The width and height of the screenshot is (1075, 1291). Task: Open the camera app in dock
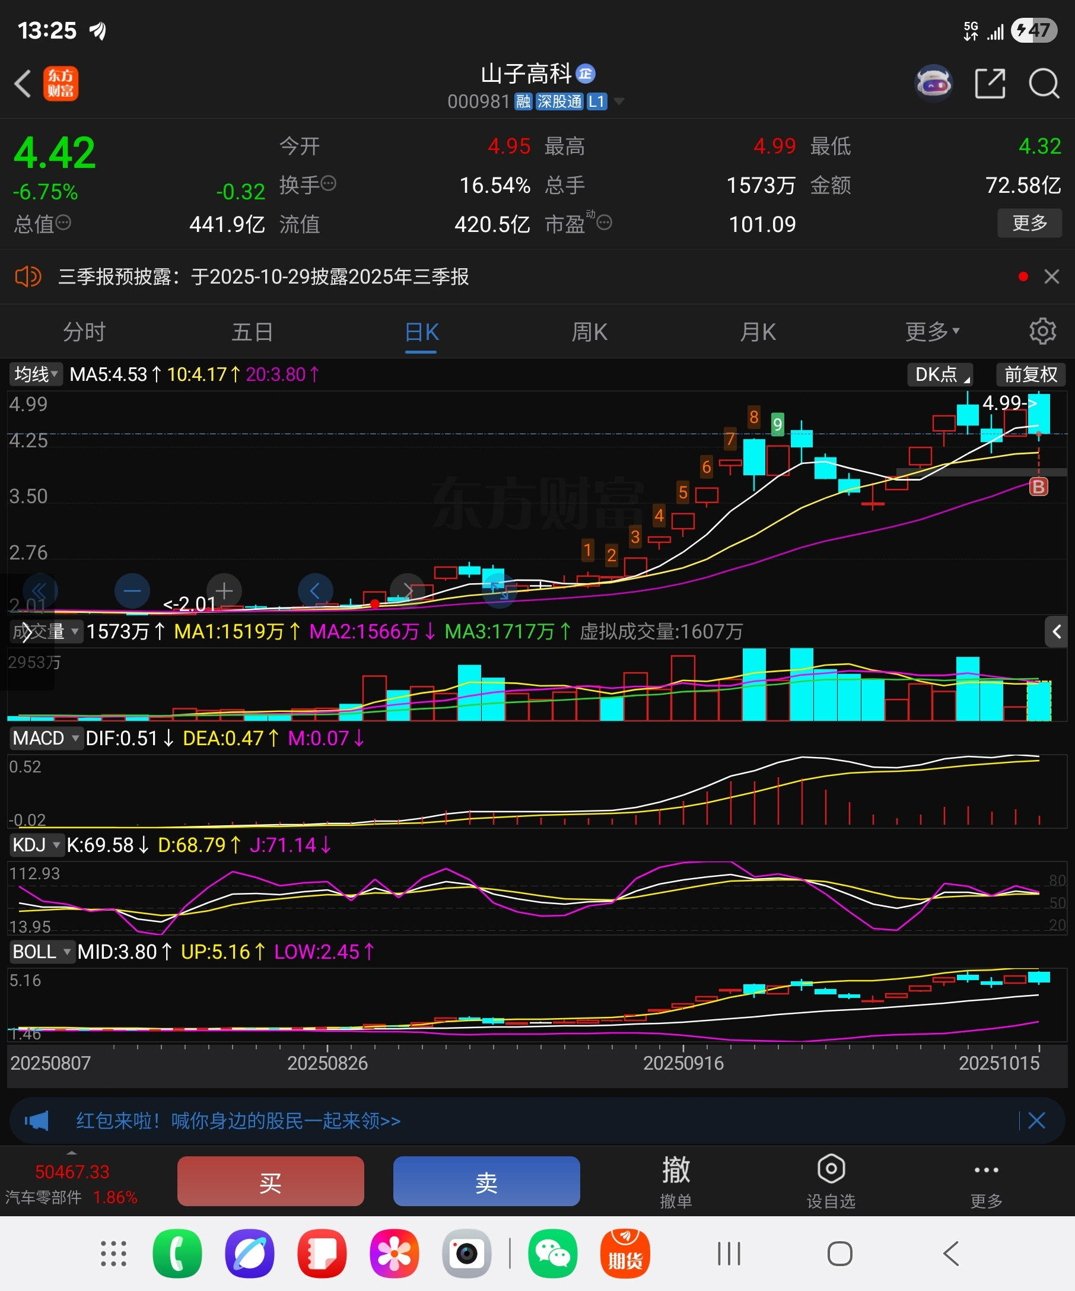click(466, 1253)
